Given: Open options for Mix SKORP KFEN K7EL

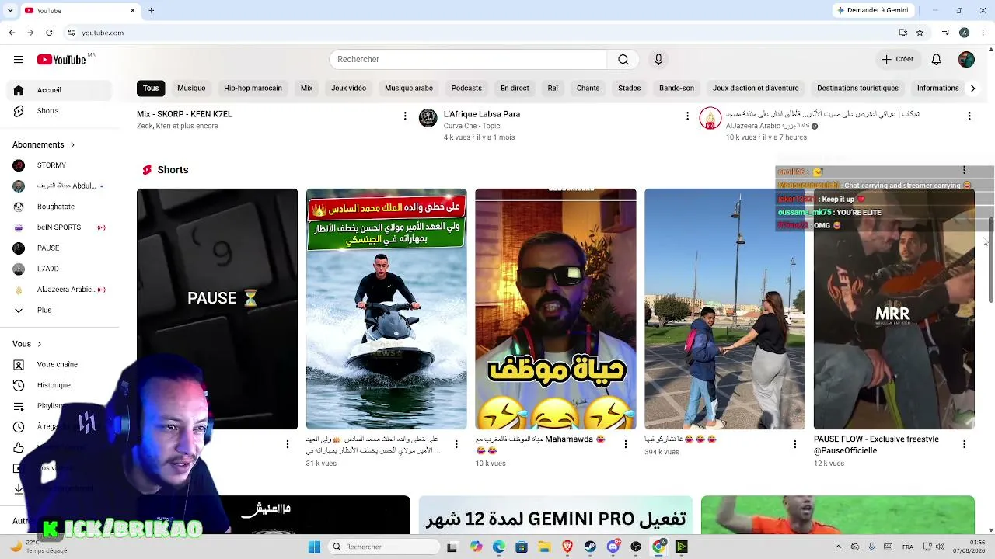Looking at the screenshot, I should point(405,116).
